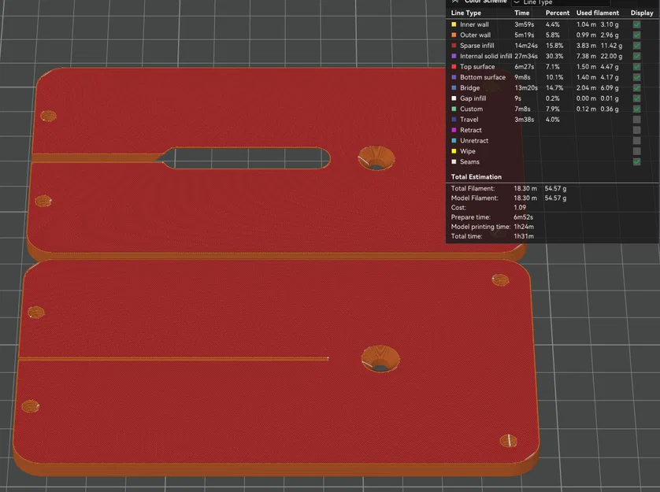Toggle Top surface display checkbox
This screenshot has width=660, height=492.
[x=636, y=66]
